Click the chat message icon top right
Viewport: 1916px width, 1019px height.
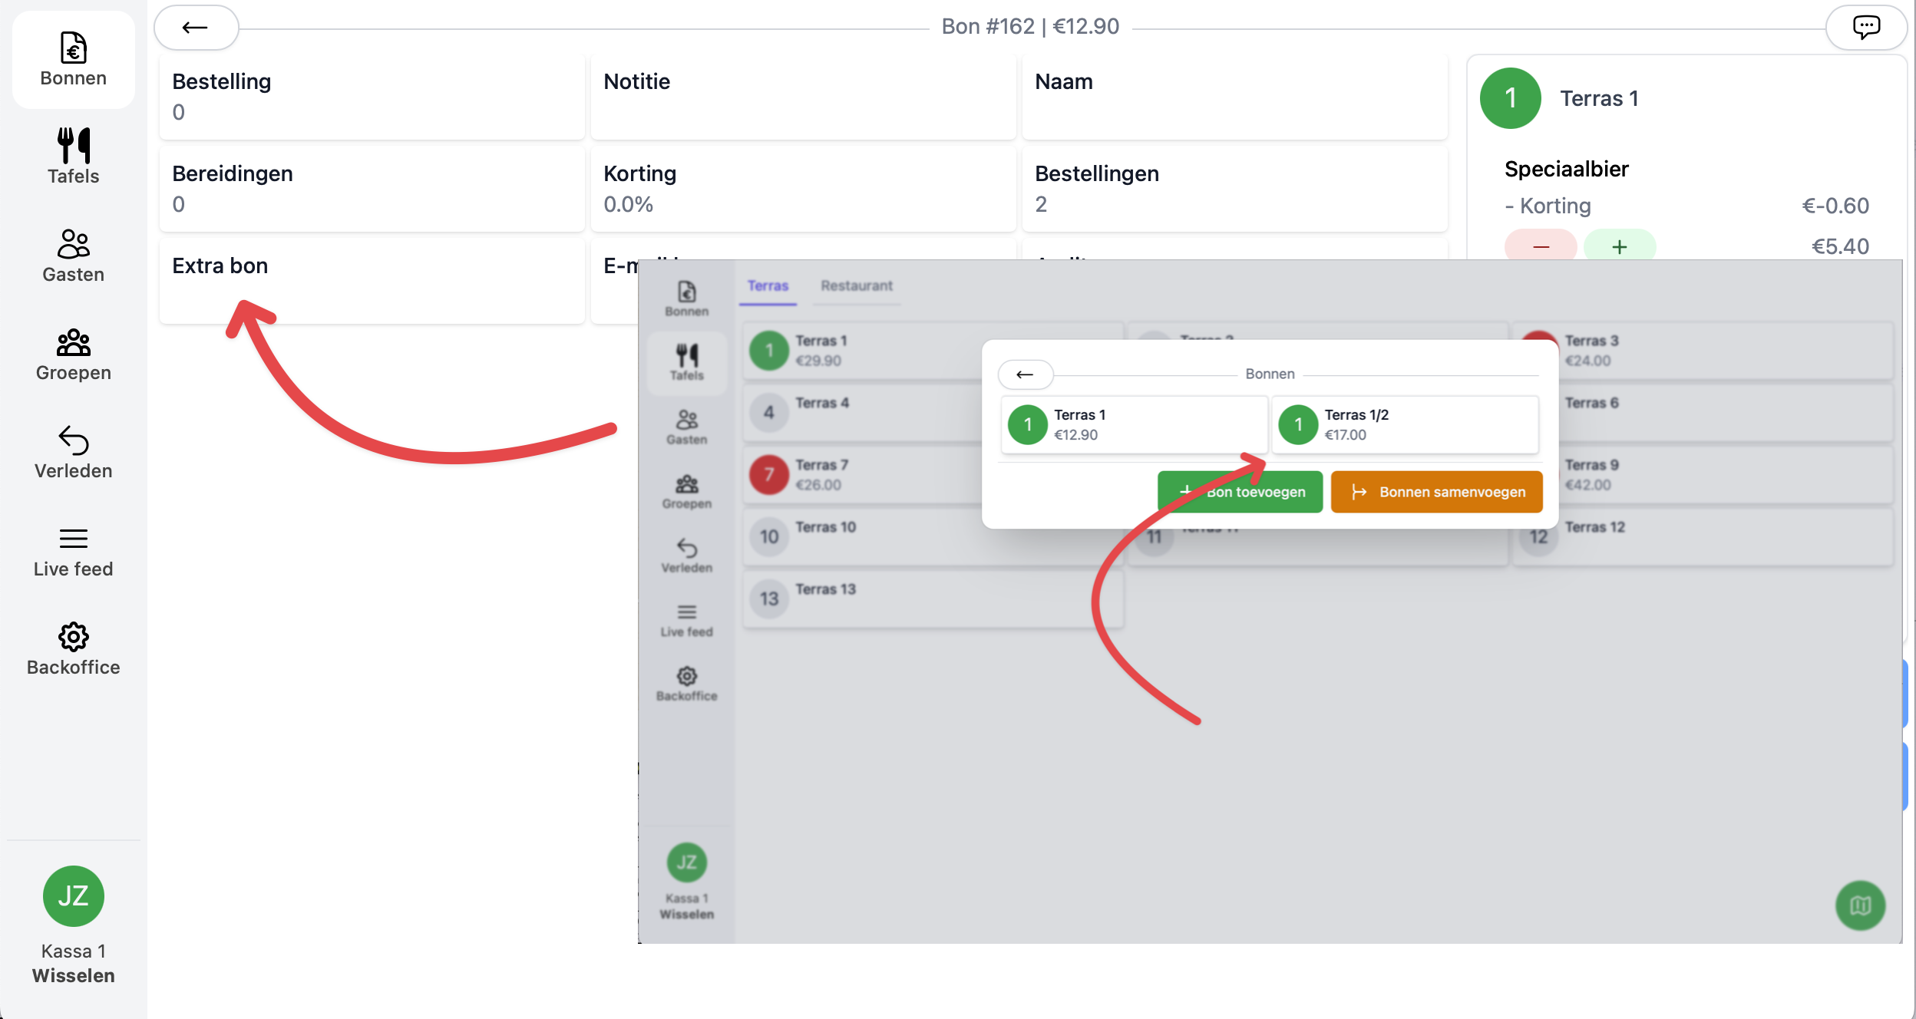[1865, 28]
